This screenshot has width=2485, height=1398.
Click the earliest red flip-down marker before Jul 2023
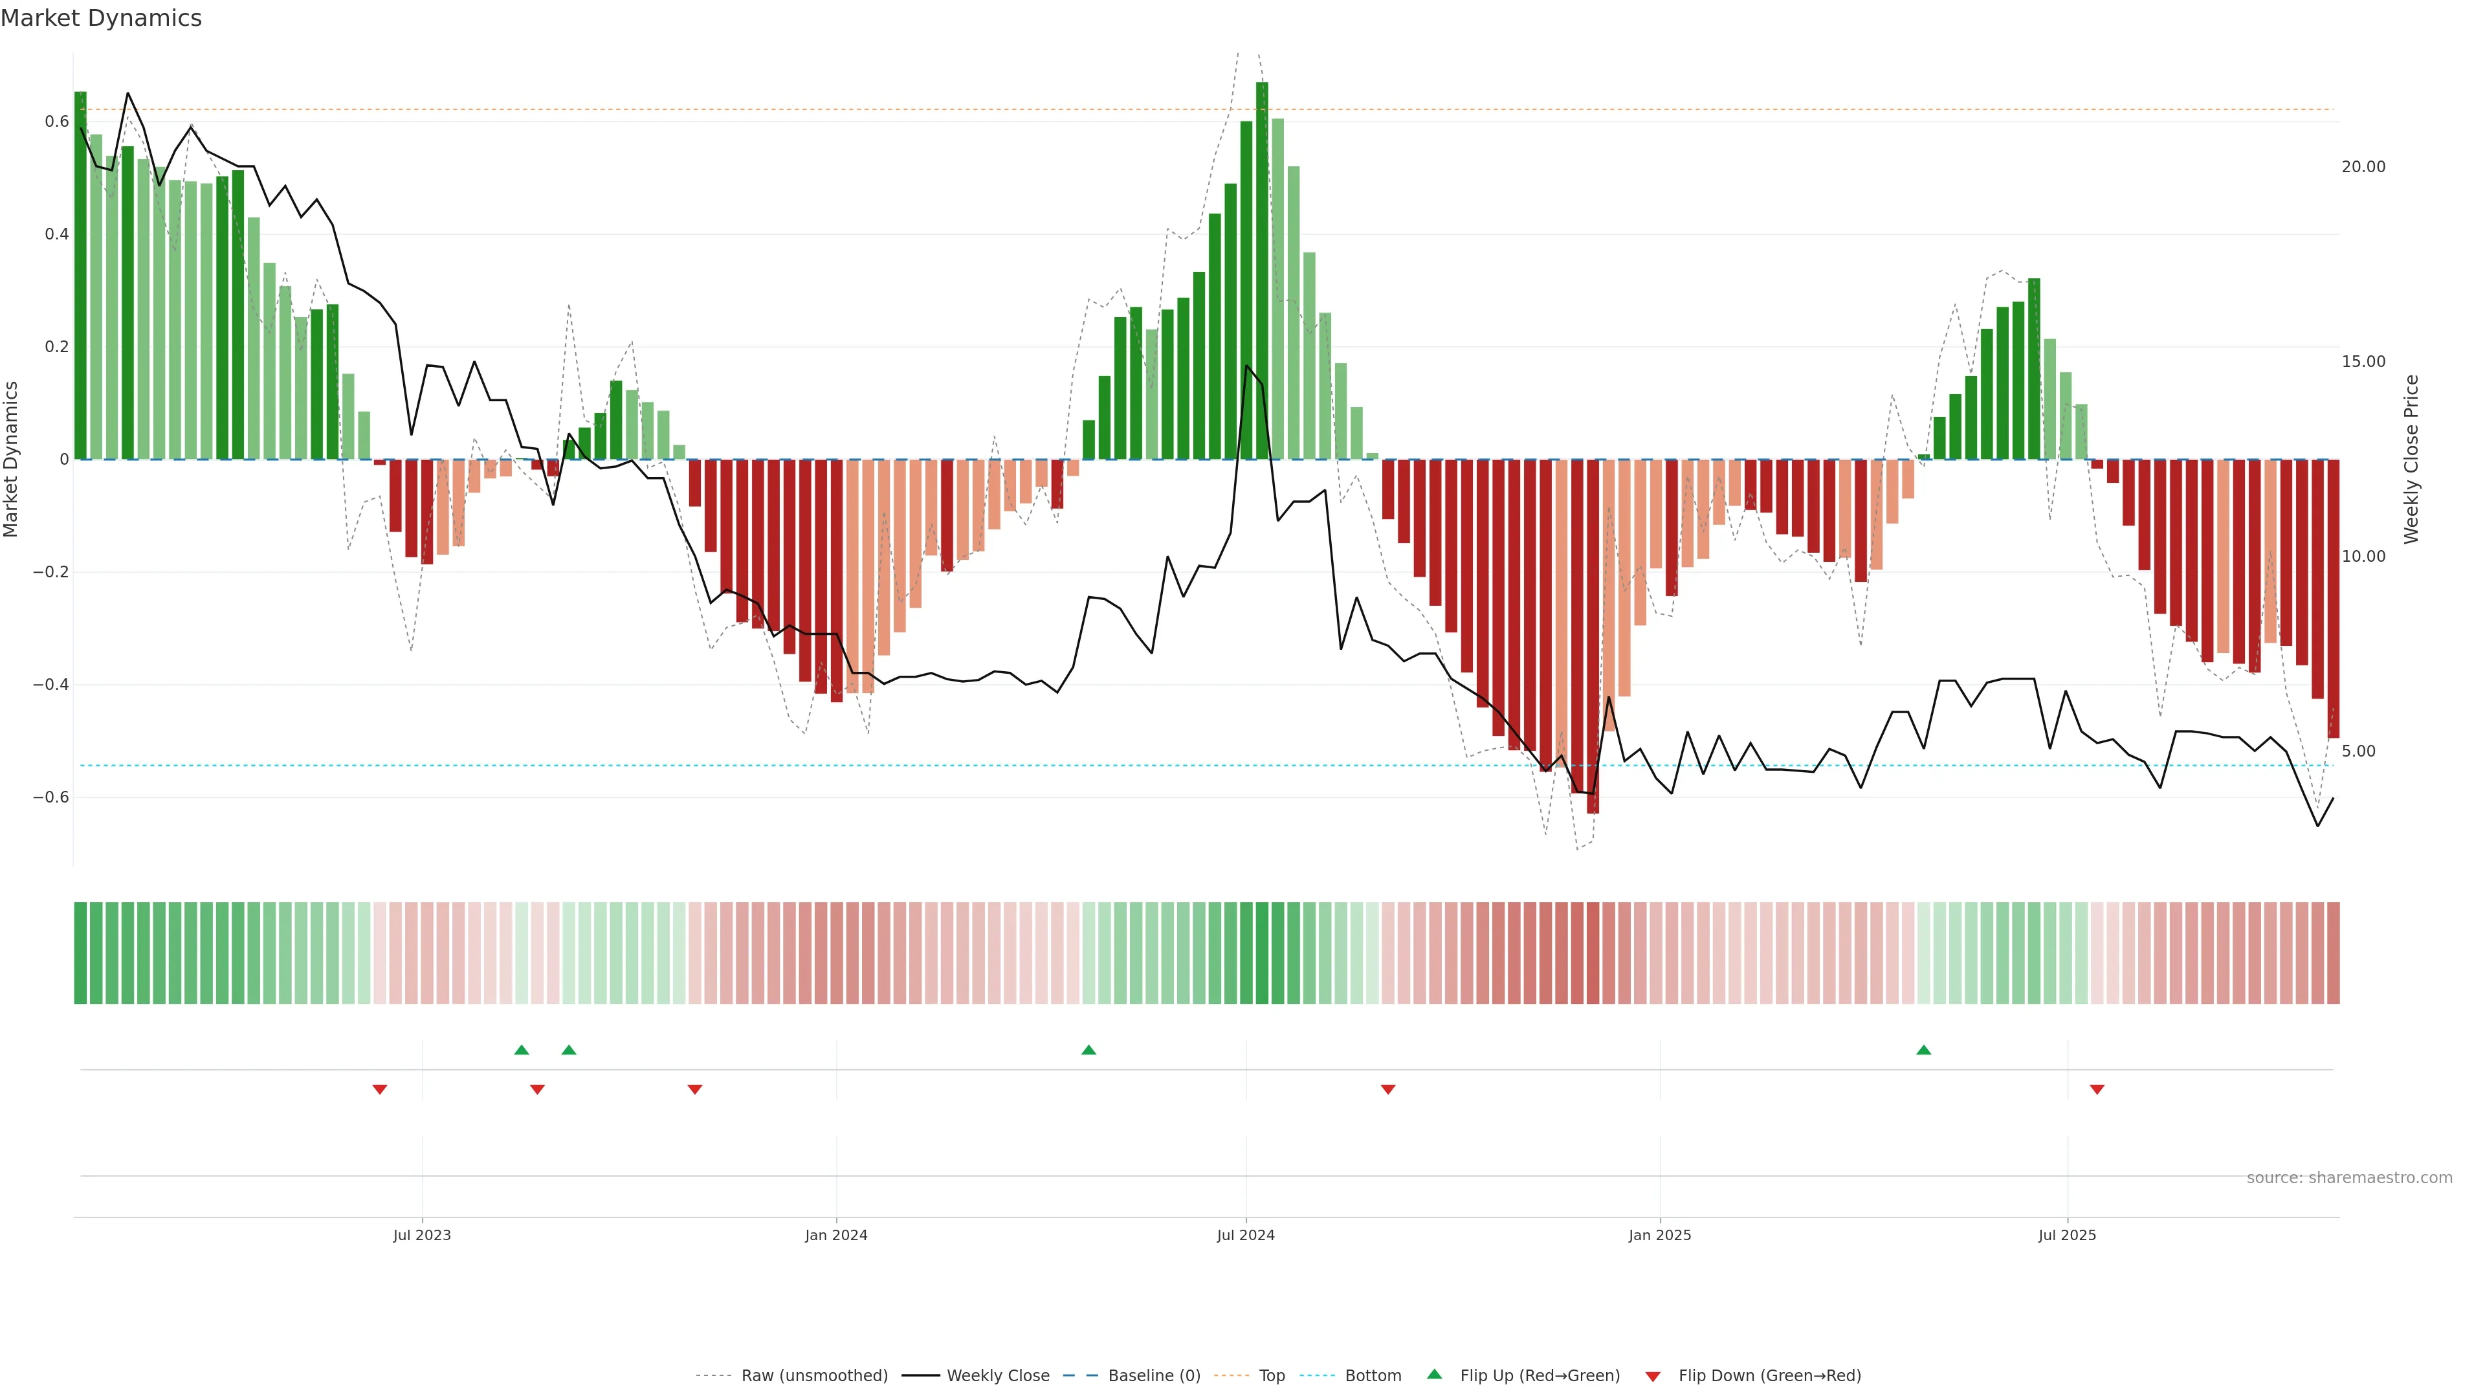[380, 1089]
